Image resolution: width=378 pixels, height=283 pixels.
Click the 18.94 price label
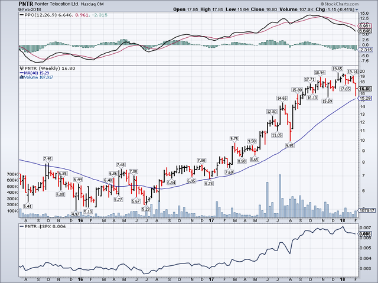(x=320, y=73)
